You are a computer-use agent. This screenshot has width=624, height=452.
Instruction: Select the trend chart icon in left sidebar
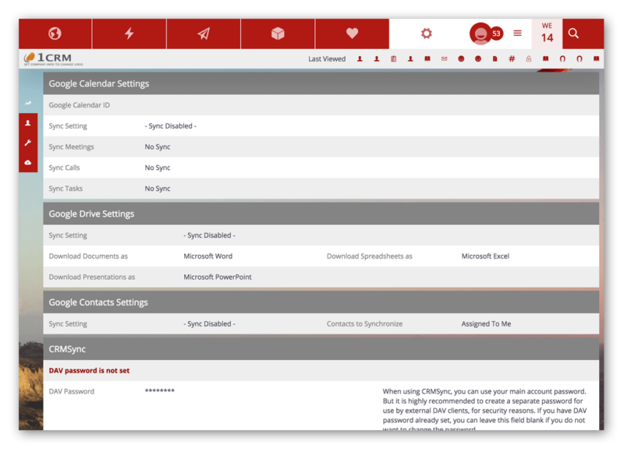[28, 103]
